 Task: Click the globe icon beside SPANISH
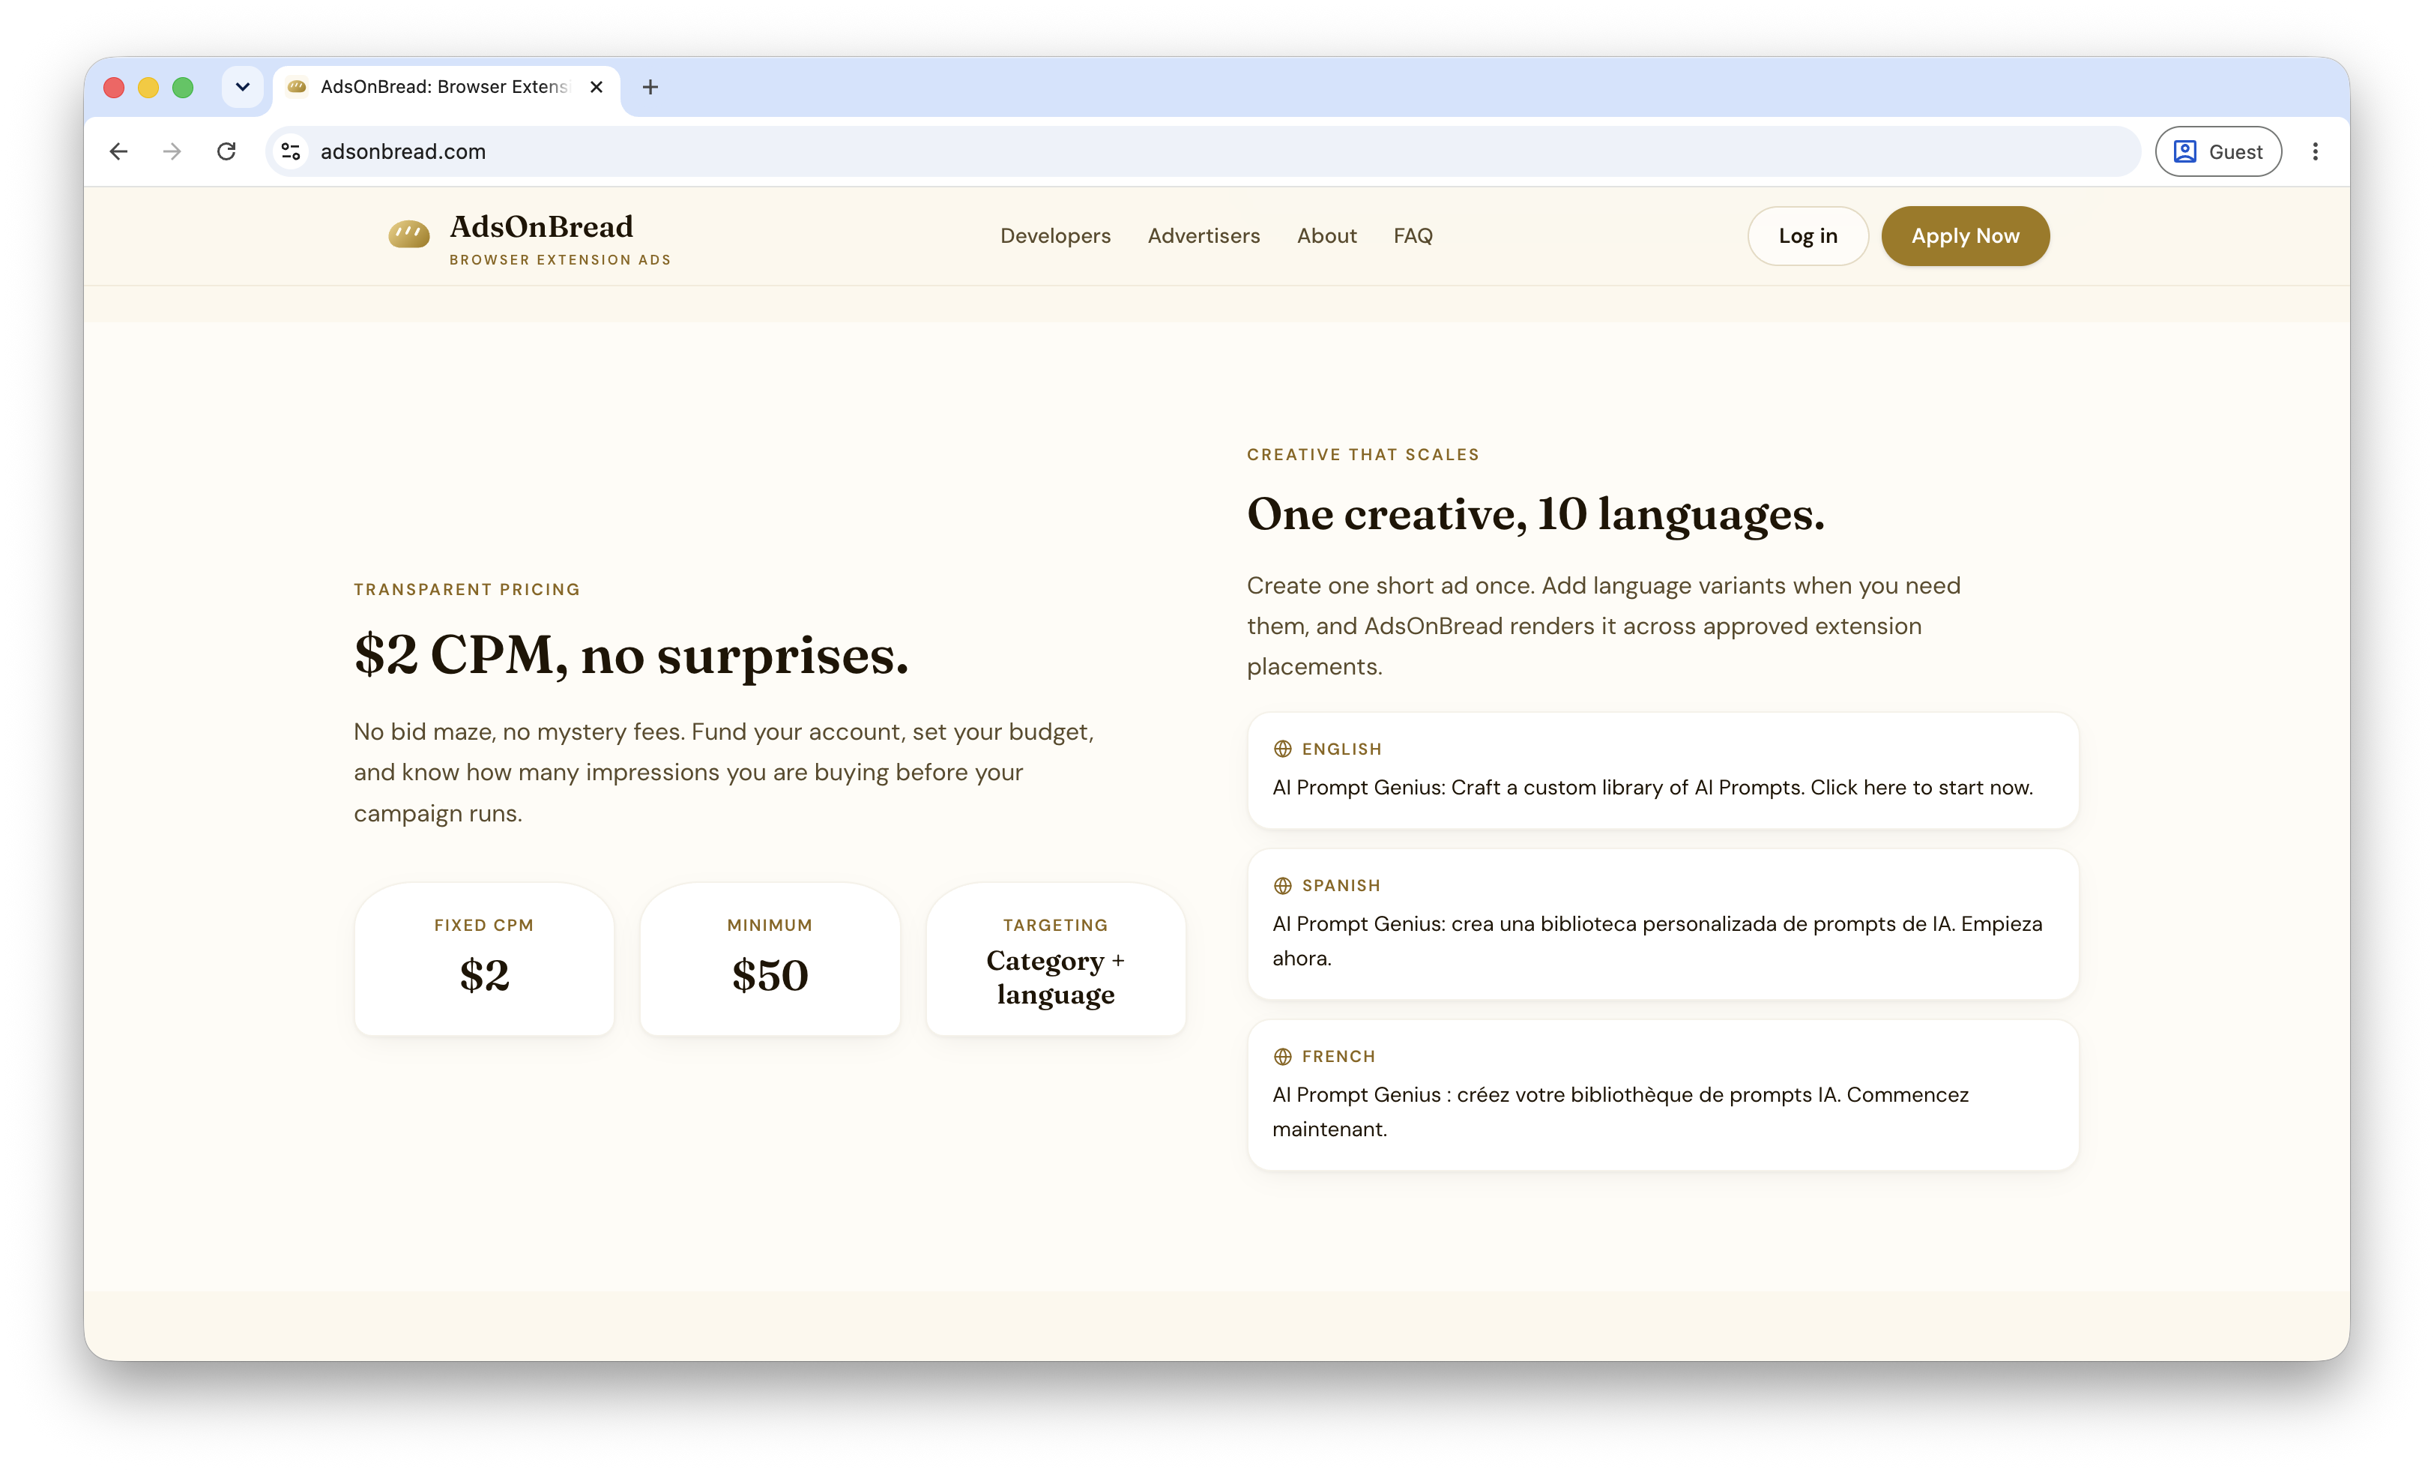click(x=1282, y=885)
